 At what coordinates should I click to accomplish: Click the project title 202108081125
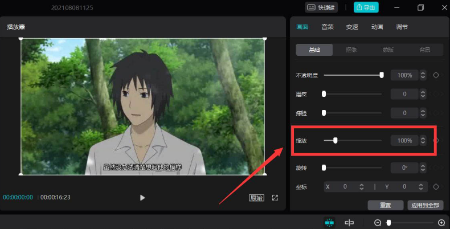[x=72, y=8]
